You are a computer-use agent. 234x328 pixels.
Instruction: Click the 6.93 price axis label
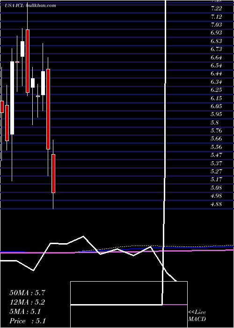[x=216, y=33]
